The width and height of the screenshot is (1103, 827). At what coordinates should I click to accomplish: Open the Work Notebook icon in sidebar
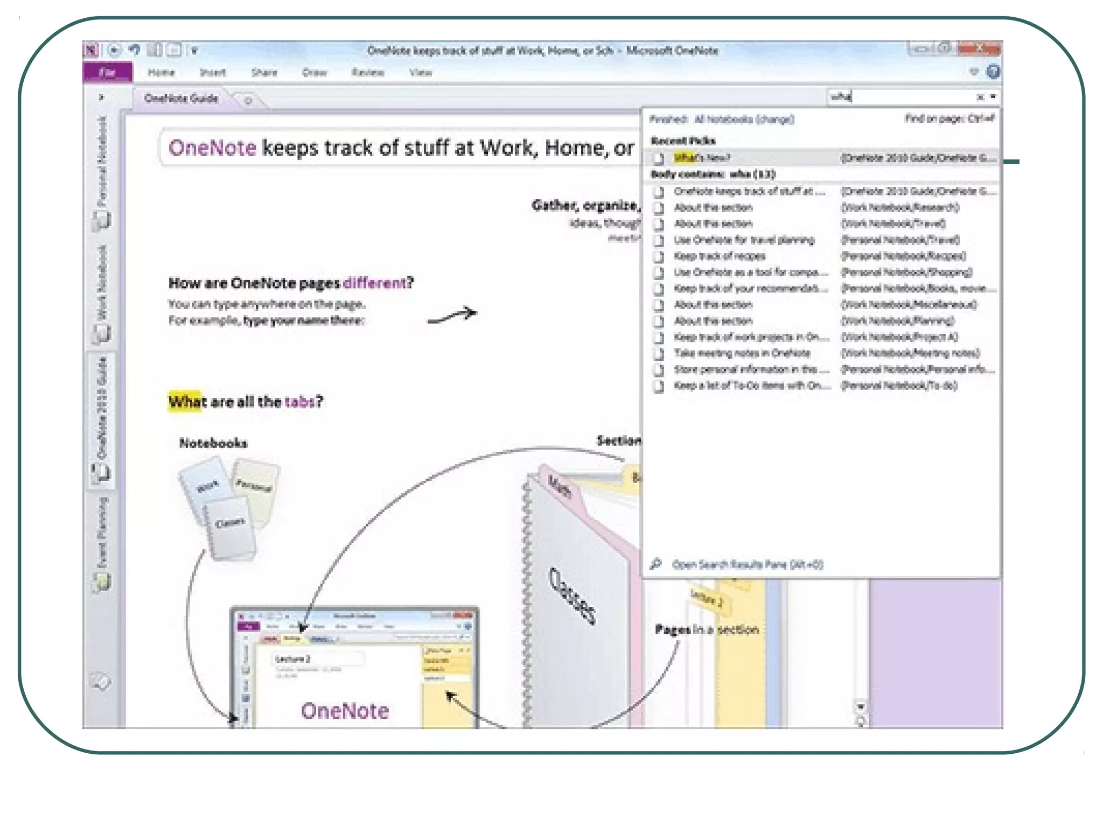pyautogui.click(x=101, y=334)
